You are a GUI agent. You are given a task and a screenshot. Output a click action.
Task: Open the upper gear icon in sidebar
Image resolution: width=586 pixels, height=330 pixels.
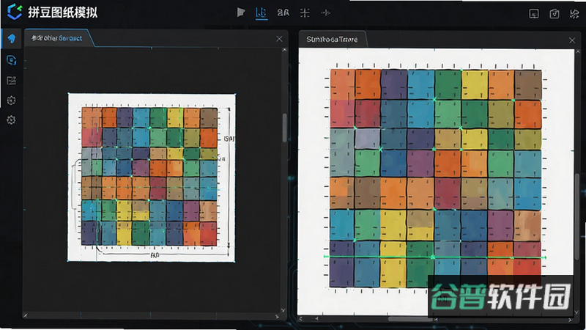11,100
